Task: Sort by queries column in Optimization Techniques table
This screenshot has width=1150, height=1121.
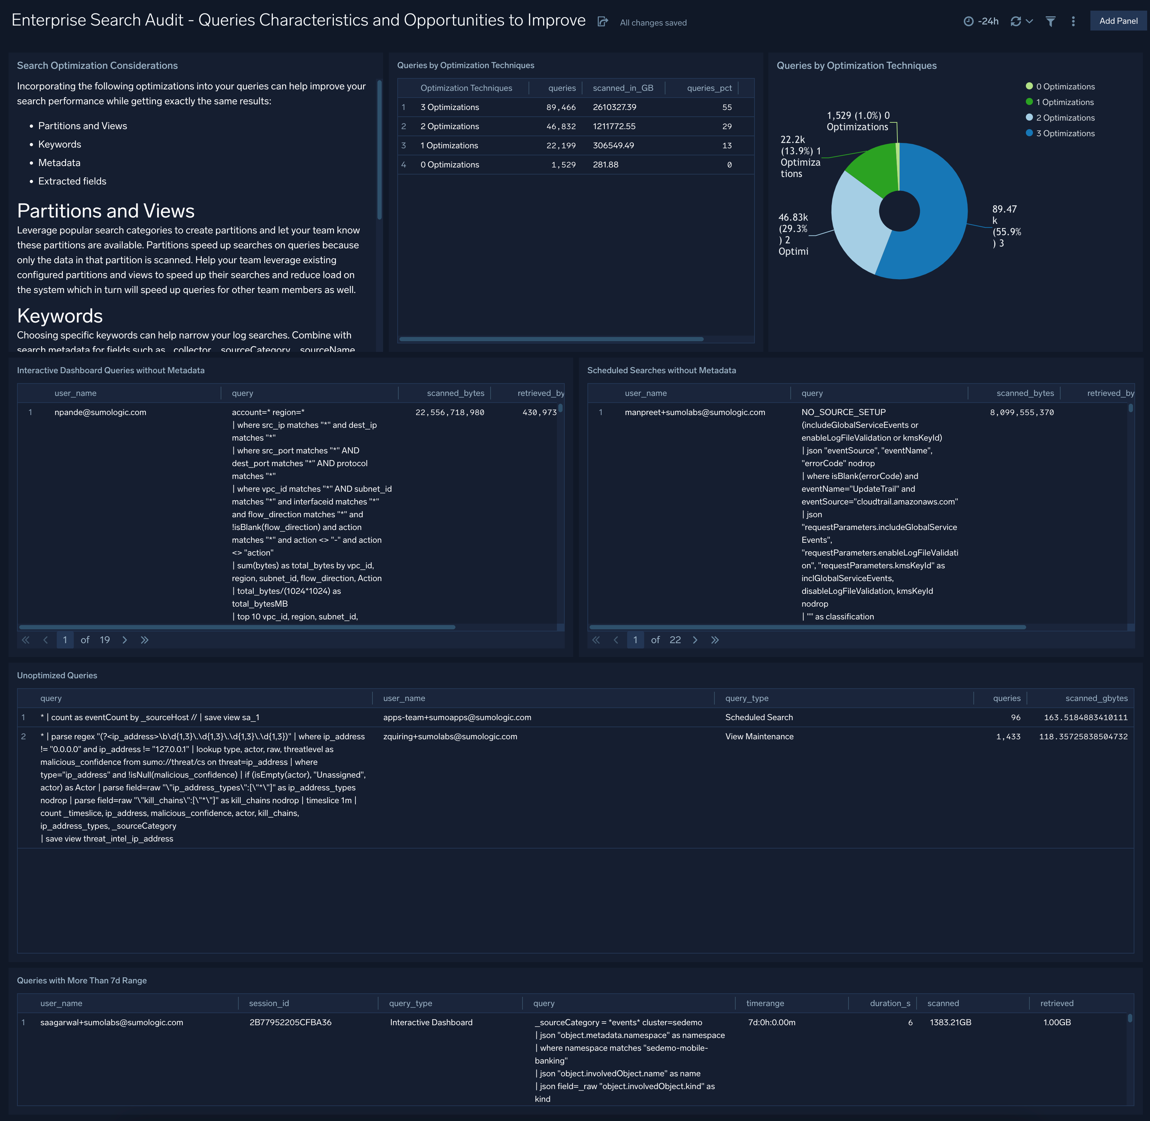Action: coord(562,88)
